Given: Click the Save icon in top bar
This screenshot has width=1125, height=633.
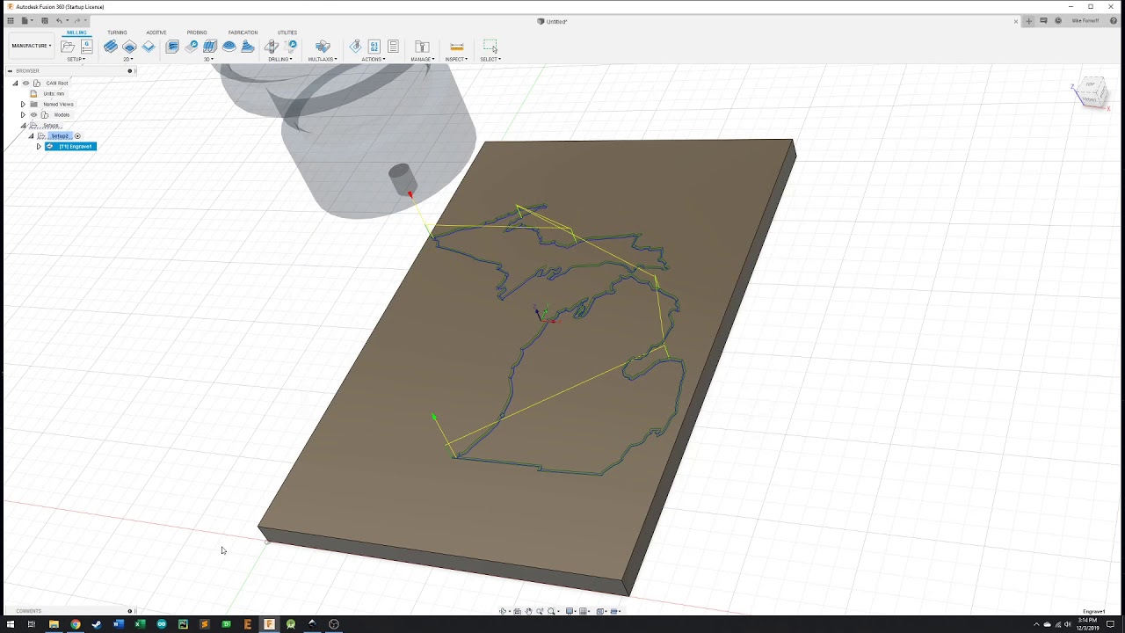Looking at the screenshot, I should 45,20.
